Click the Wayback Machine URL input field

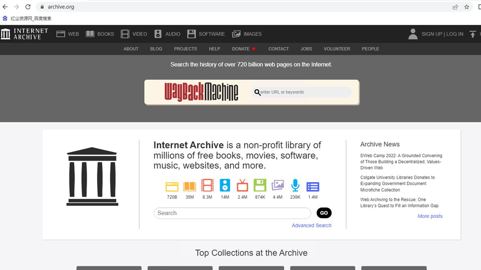pyautogui.click(x=305, y=92)
